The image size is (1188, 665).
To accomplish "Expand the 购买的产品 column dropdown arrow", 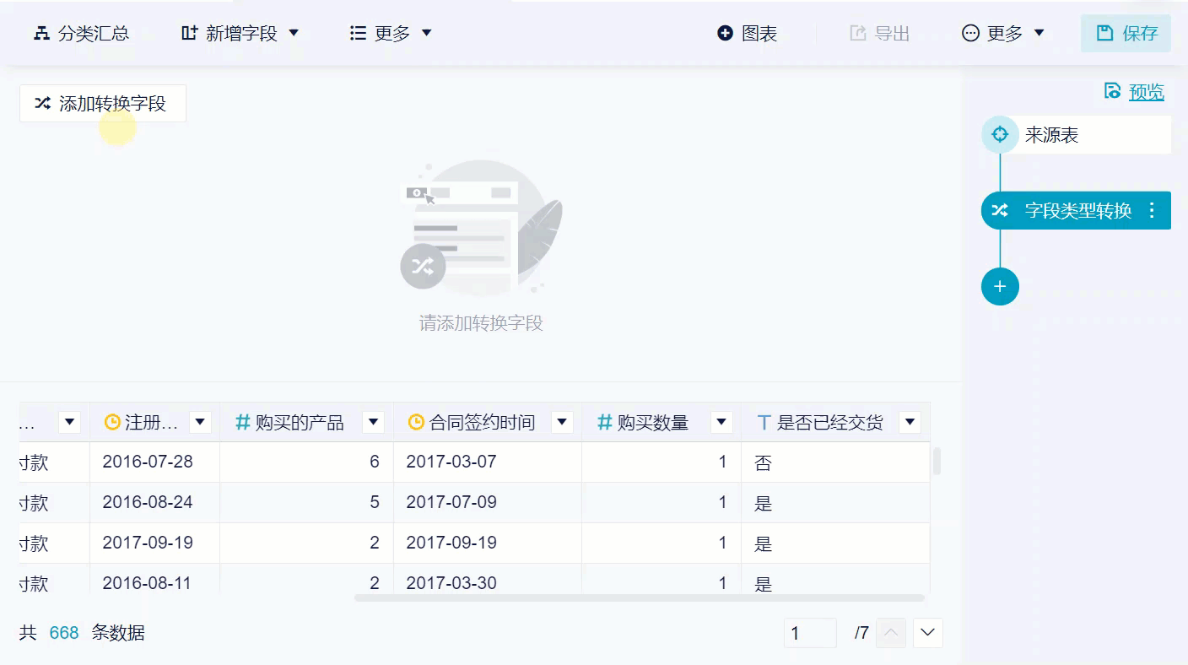I will (373, 422).
